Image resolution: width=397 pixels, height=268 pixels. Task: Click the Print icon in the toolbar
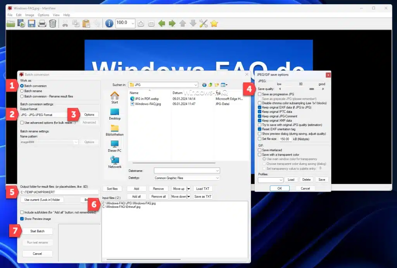coord(42,24)
